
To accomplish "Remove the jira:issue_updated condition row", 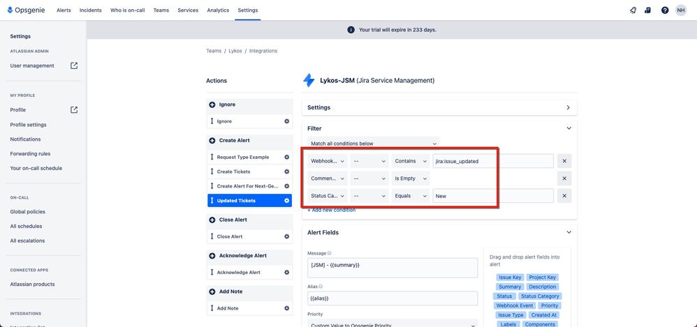I will (x=564, y=161).
